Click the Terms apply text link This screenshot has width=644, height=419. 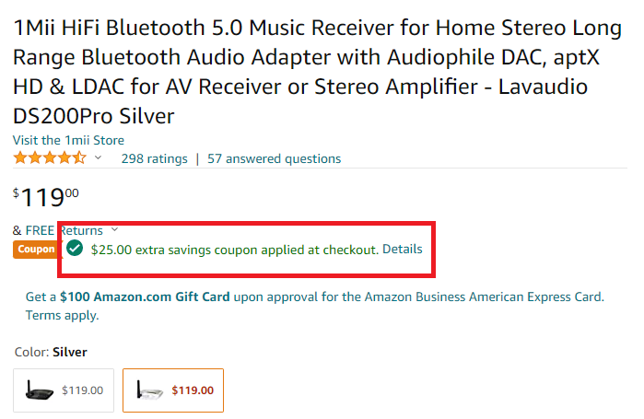point(63,315)
